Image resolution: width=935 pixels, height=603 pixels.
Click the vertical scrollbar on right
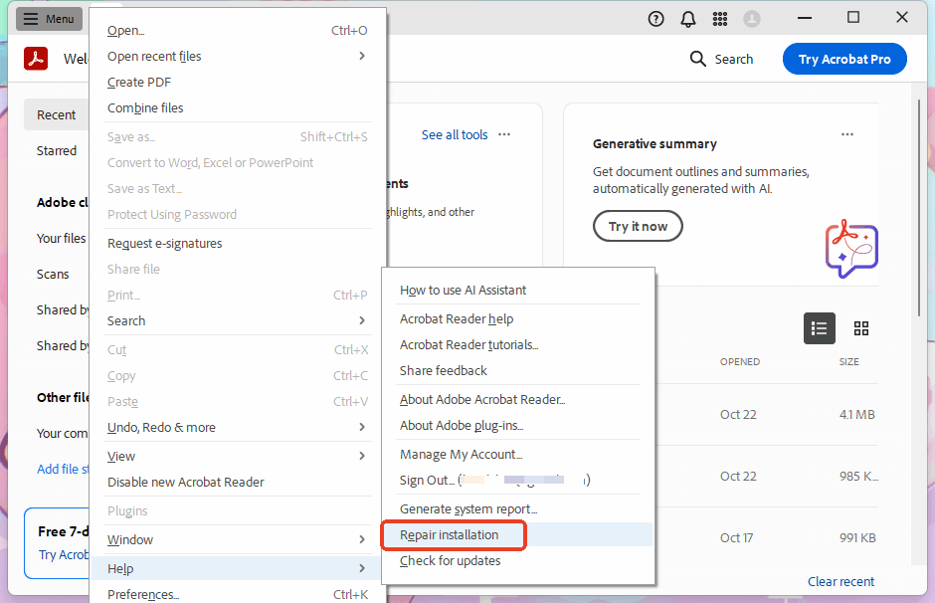pyautogui.click(x=919, y=209)
